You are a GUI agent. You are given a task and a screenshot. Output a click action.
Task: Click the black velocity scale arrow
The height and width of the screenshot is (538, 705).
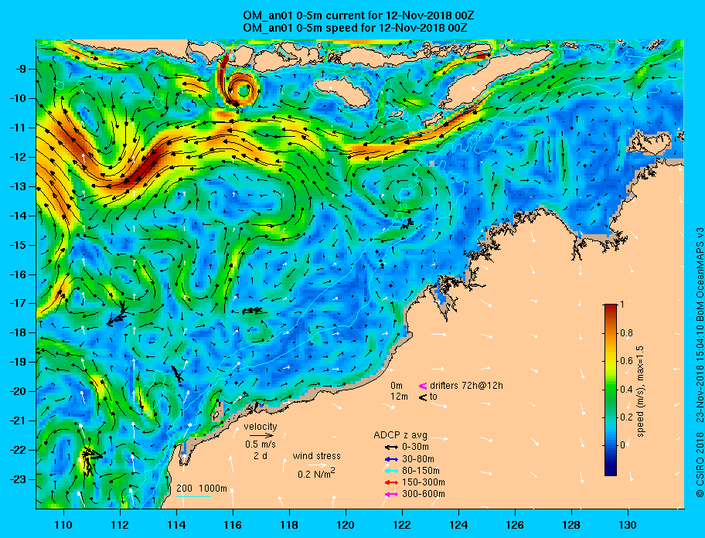click(x=262, y=435)
